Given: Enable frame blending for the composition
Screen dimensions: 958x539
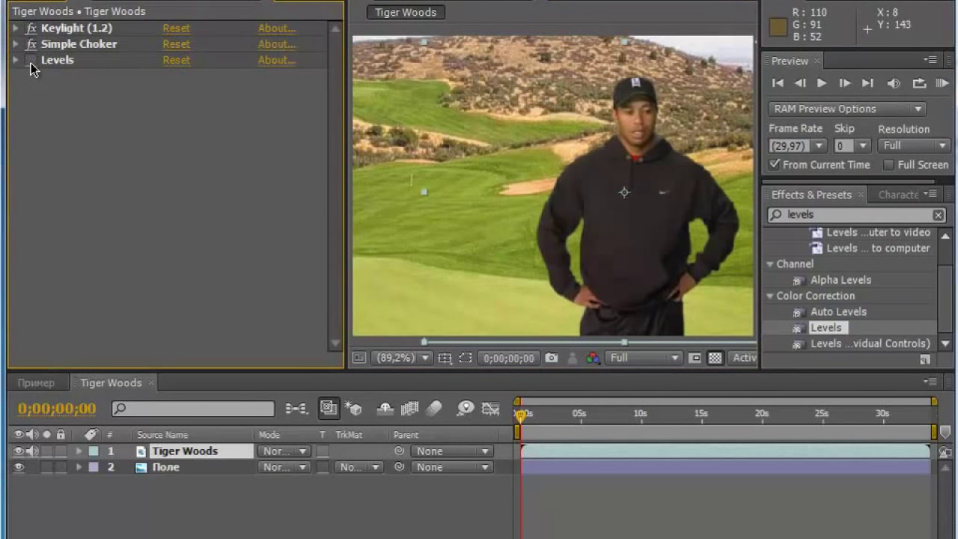Looking at the screenshot, I should (409, 408).
